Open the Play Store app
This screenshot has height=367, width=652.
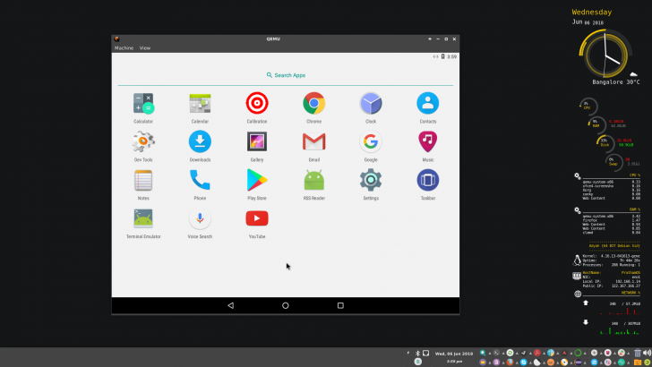tap(257, 180)
